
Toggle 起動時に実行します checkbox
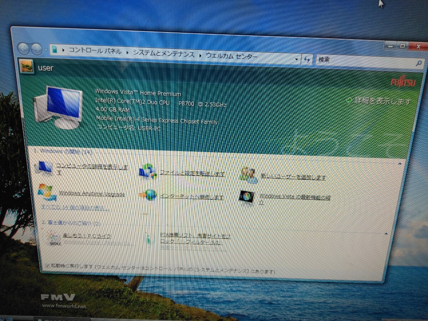click(x=48, y=265)
